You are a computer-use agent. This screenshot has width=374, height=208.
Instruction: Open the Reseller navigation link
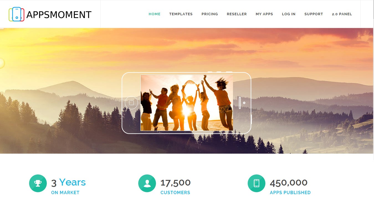(237, 14)
